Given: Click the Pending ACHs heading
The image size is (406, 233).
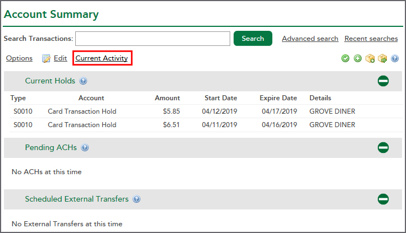Looking at the screenshot, I should (51, 147).
